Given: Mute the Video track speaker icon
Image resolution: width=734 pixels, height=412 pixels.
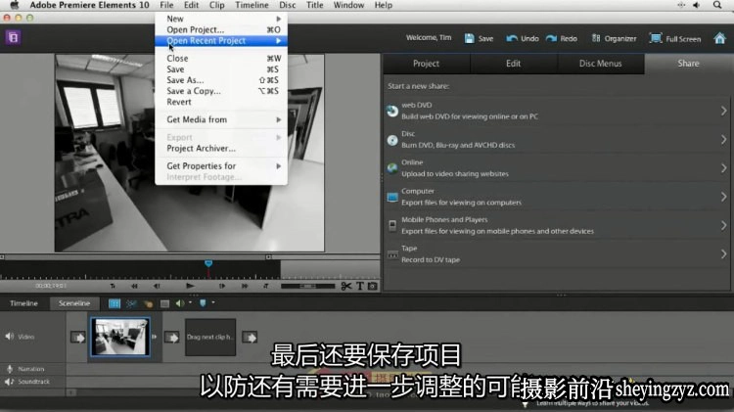Looking at the screenshot, I should click(x=10, y=336).
